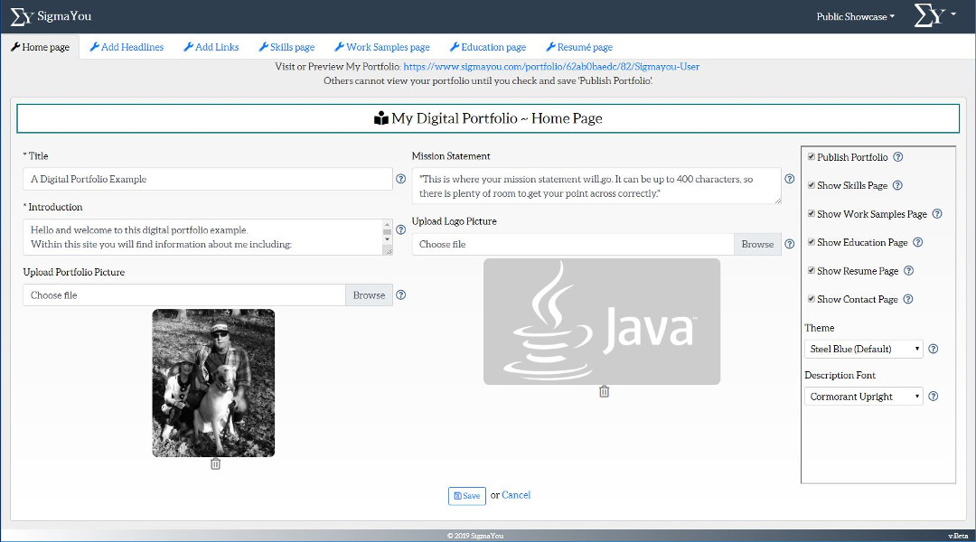Click help icon next to Title field
Image resolution: width=976 pixels, height=542 pixels.
[401, 179]
